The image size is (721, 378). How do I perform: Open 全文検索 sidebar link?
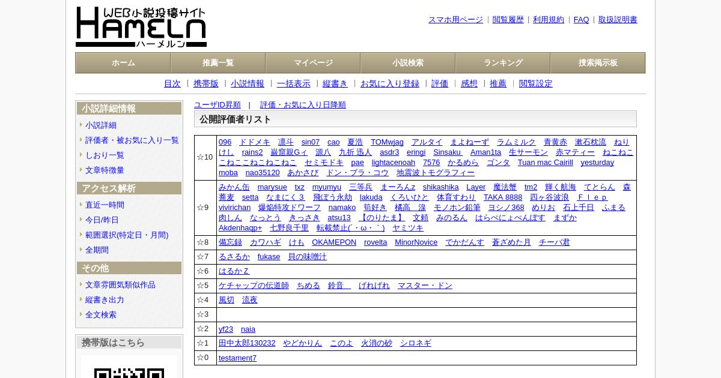101,315
